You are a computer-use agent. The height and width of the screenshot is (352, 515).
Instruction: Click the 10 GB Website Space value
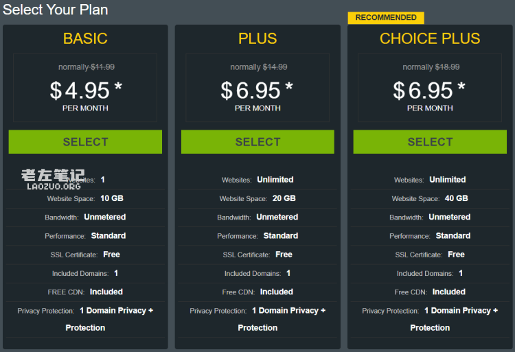point(111,198)
